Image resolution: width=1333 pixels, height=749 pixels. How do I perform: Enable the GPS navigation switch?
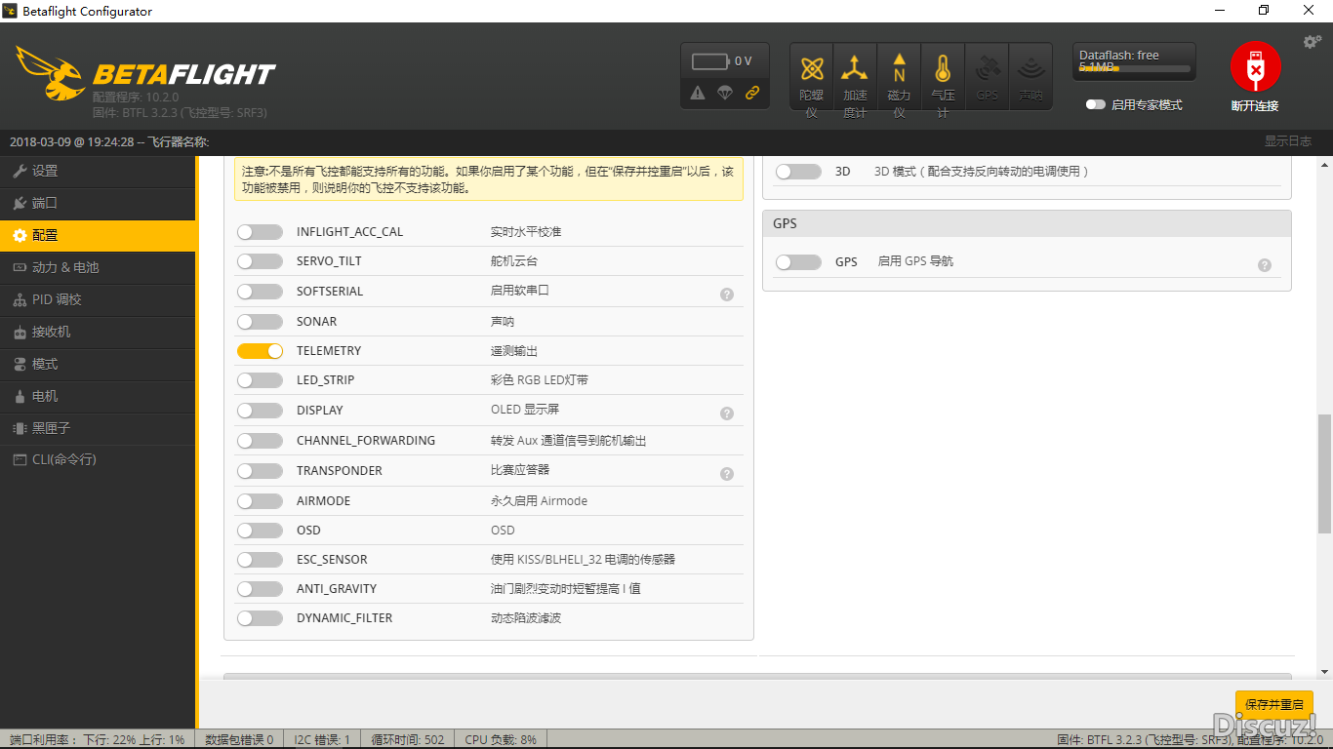pyautogui.click(x=798, y=262)
